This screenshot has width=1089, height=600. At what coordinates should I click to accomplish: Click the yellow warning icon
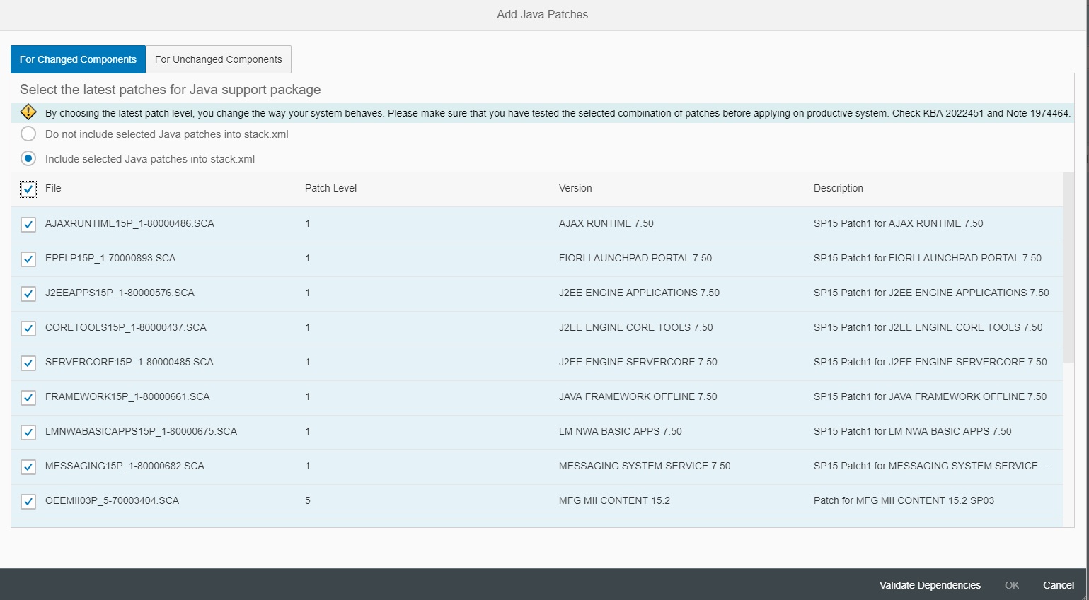pos(28,112)
